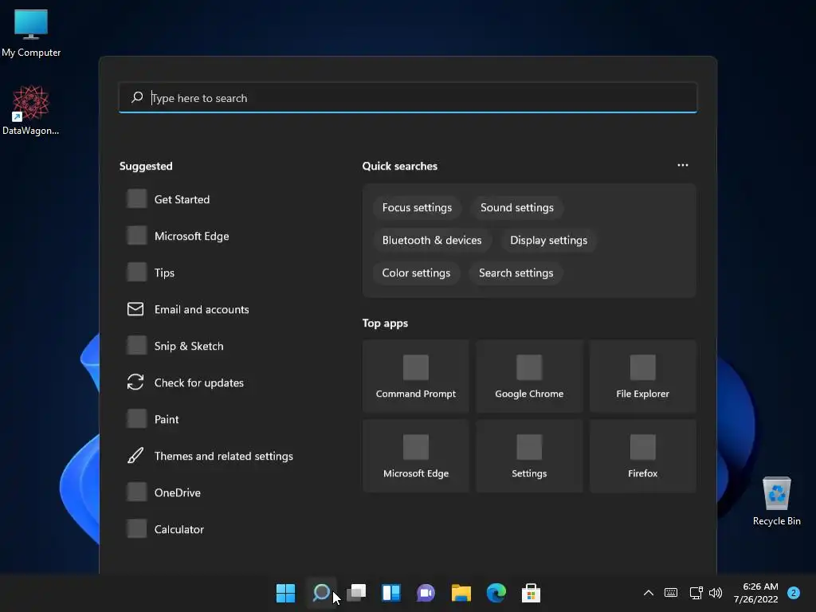Select Sound settings quick search
Image resolution: width=816 pixels, height=612 pixels.
(516, 208)
